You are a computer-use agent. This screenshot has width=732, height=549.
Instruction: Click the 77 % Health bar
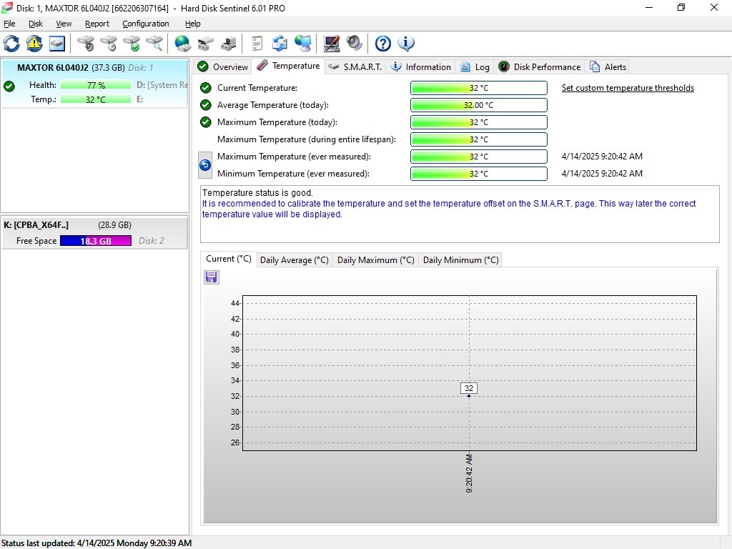tap(96, 85)
